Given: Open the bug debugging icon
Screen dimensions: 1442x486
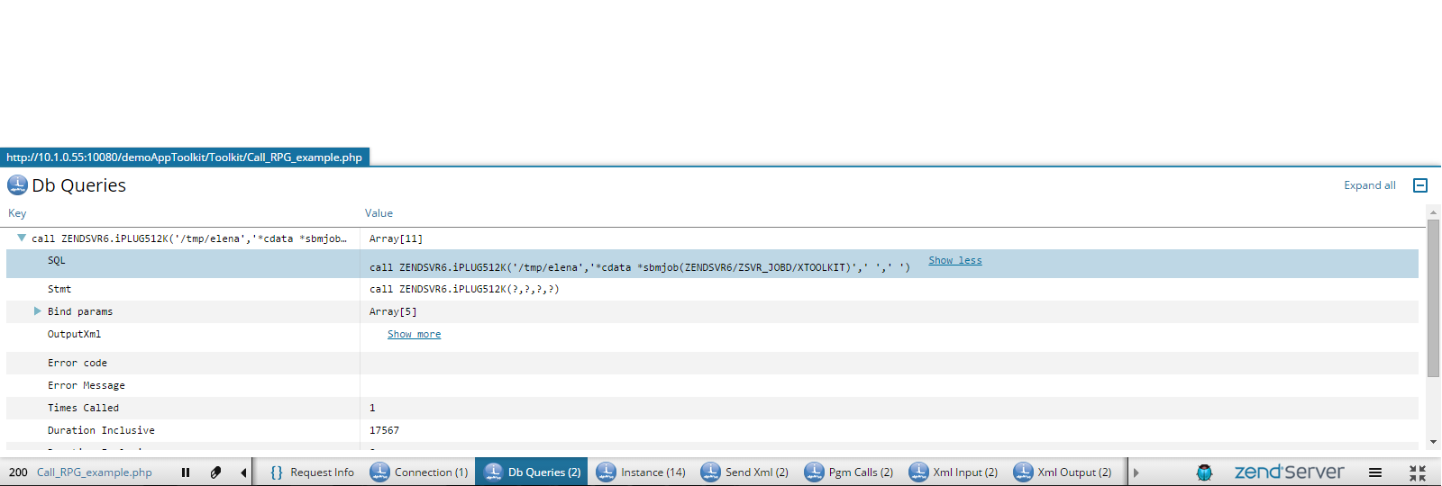Looking at the screenshot, I should click(x=1204, y=472).
